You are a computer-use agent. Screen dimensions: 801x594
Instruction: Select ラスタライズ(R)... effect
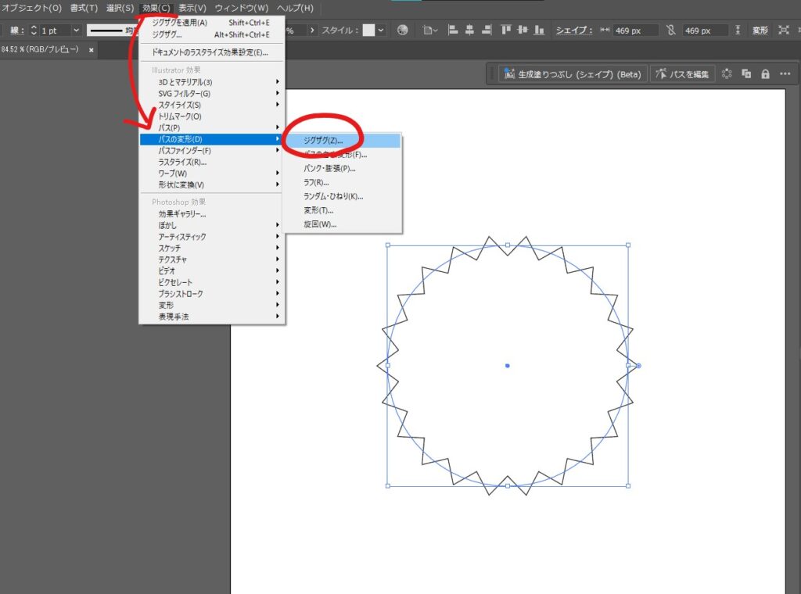212,163
